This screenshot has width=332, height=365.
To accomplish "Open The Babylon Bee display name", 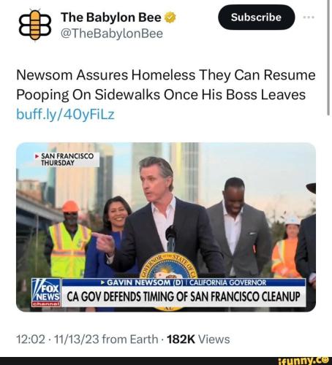I will [111, 18].
